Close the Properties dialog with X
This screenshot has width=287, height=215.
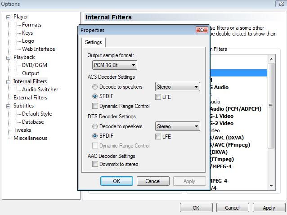pos(202,30)
